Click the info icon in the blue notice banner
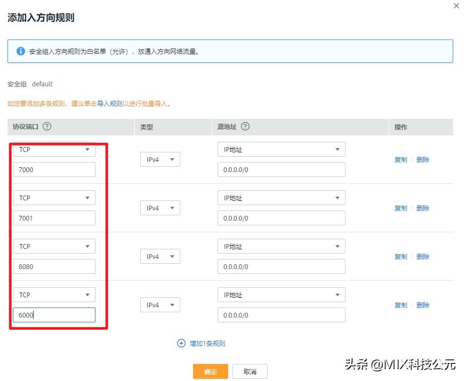 pyautogui.click(x=20, y=51)
